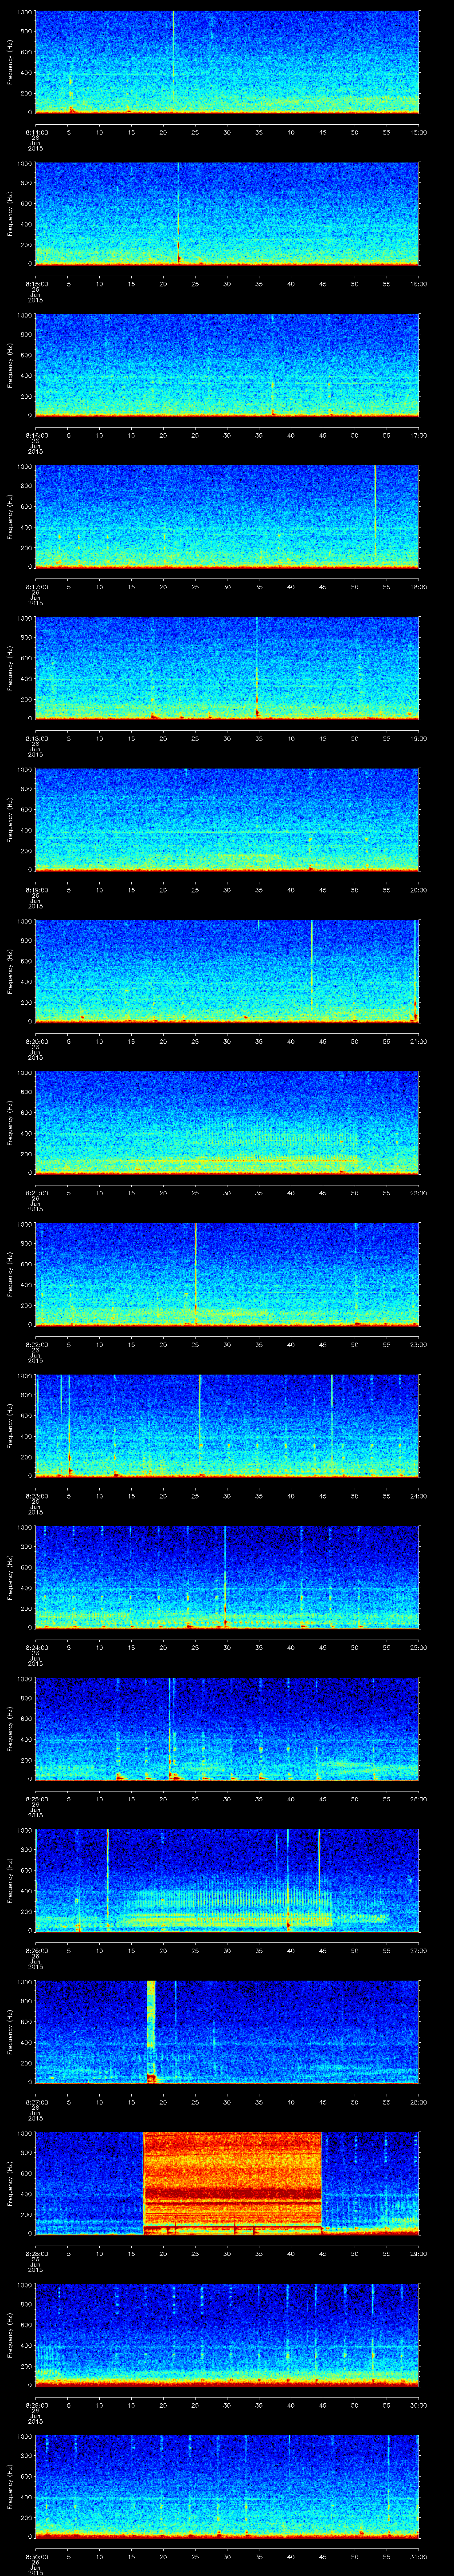Click the '16:00' end-time label
This screenshot has height=2576, width=454.
click(418, 284)
